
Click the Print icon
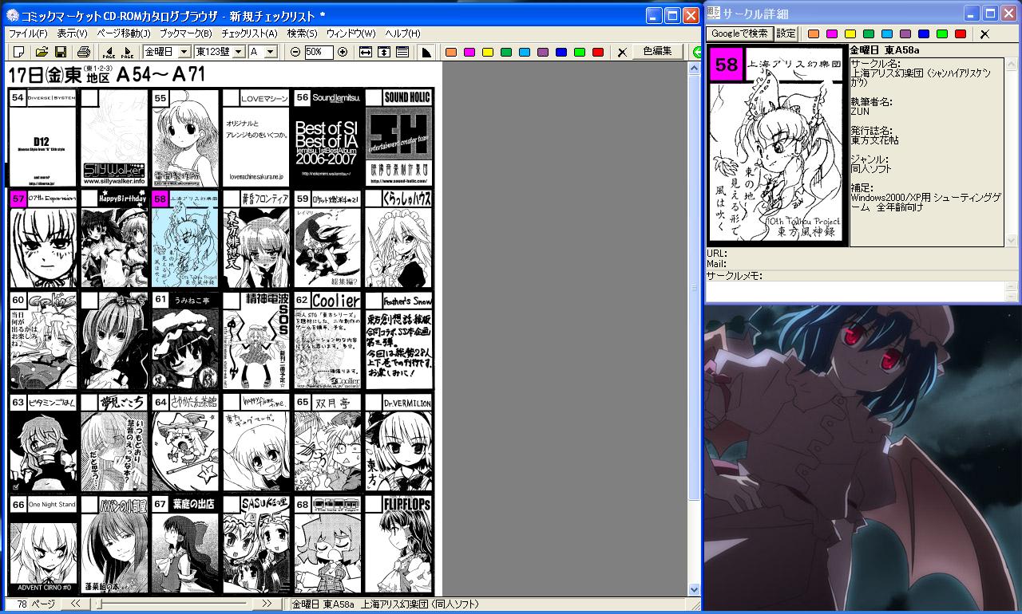click(84, 52)
